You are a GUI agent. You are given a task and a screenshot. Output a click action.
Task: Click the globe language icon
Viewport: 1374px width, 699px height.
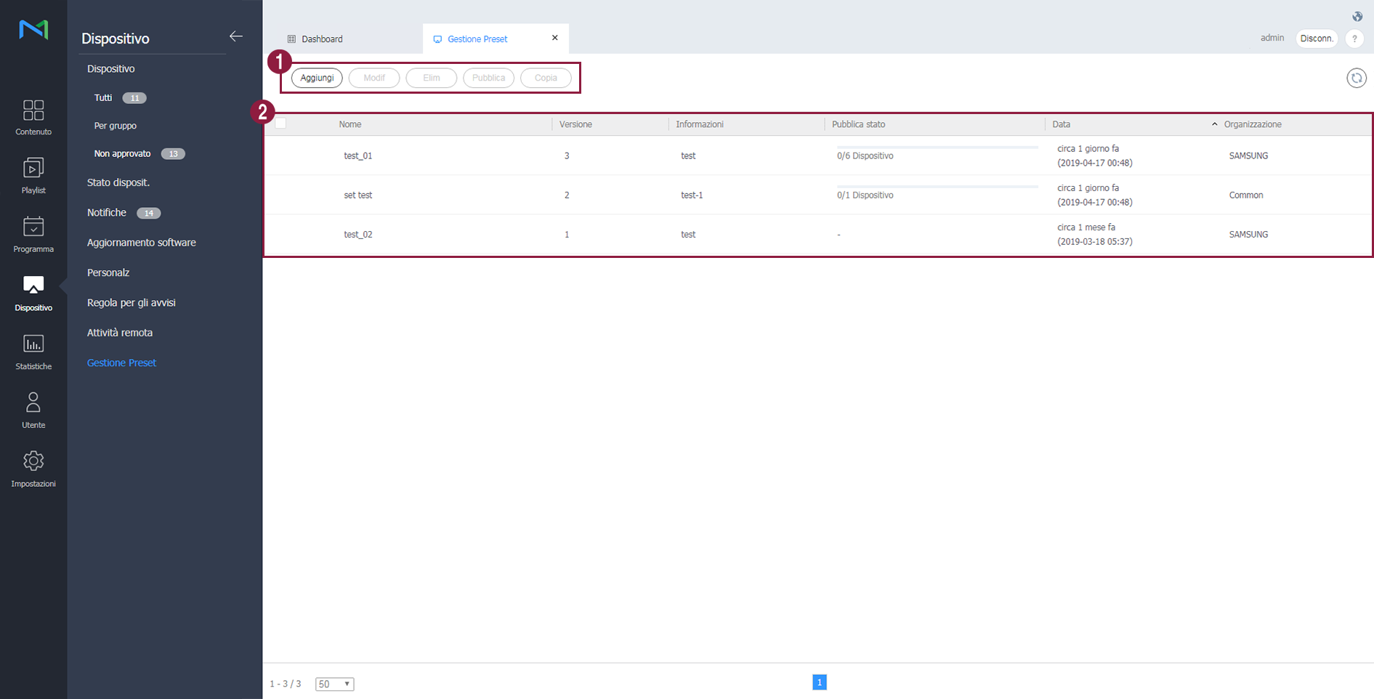pos(1357,17)
